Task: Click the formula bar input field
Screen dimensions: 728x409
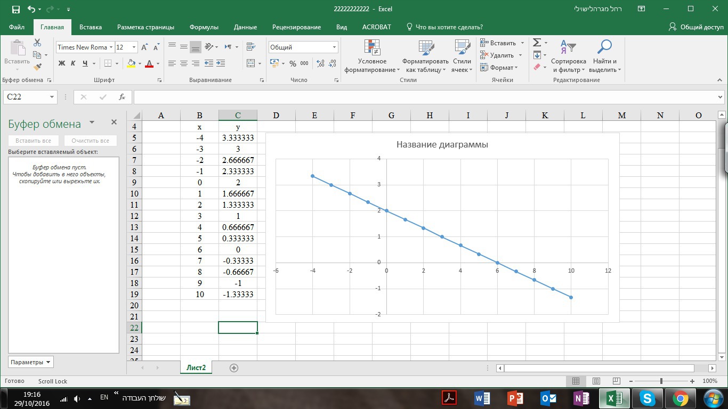Action: [x=426, y=97]
